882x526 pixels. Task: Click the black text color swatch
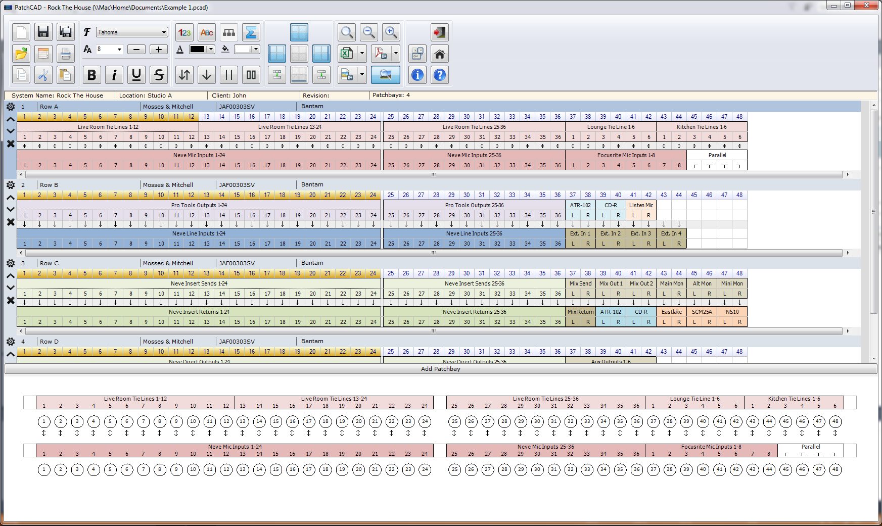[197, 49]
